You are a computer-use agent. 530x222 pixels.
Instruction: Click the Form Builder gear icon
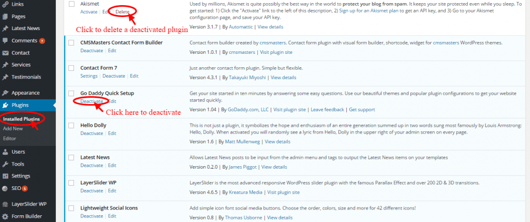(x=5, y=216)
